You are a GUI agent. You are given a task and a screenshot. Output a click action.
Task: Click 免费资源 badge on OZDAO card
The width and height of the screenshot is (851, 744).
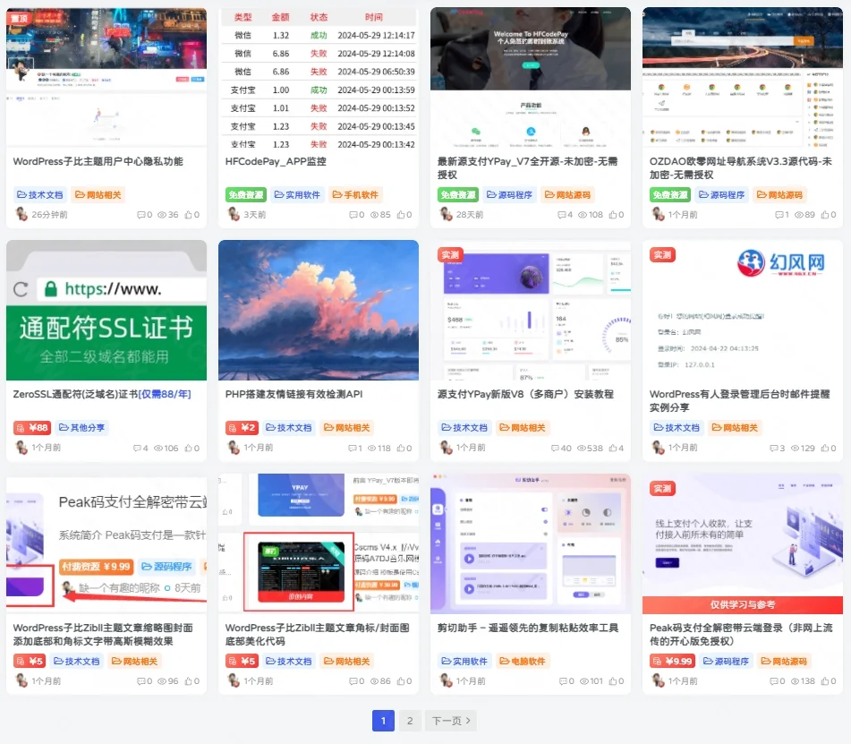click(670, 195)
